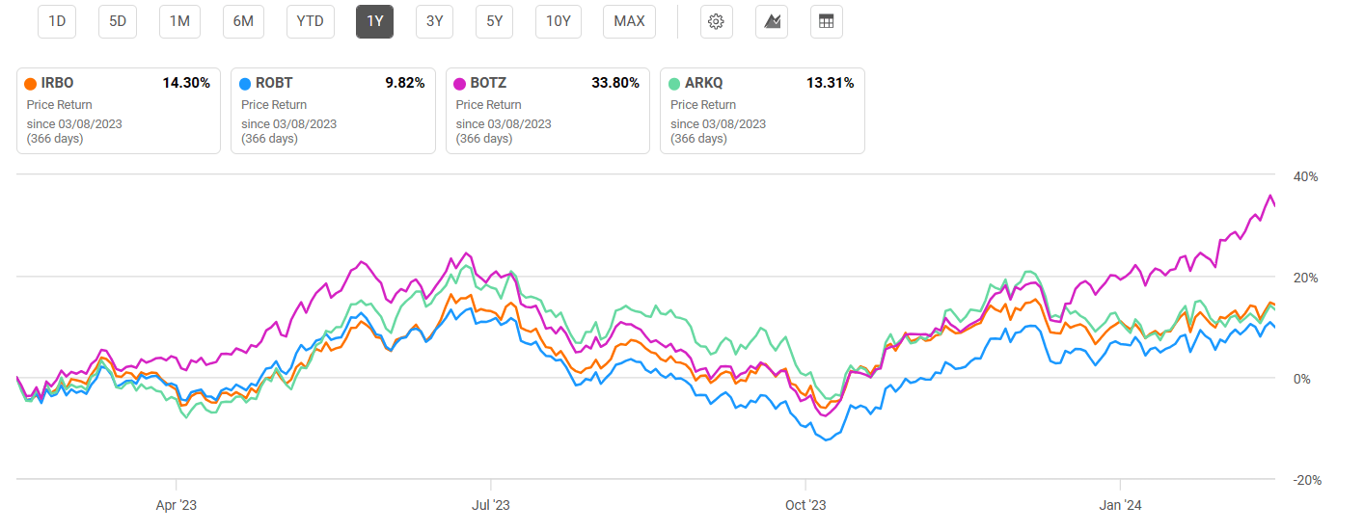Open chart settings gear icon

(x=716, y=22)
